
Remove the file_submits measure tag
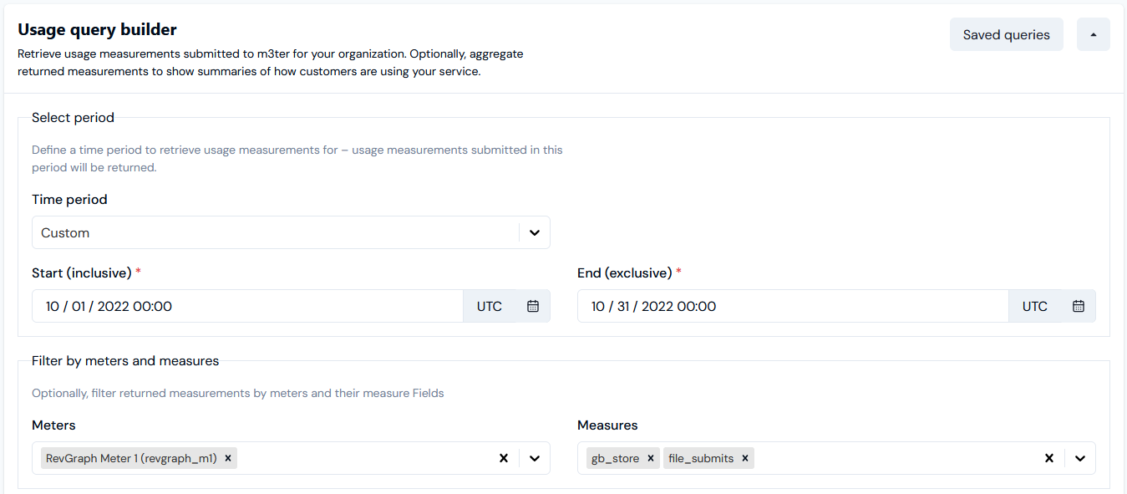745,458
